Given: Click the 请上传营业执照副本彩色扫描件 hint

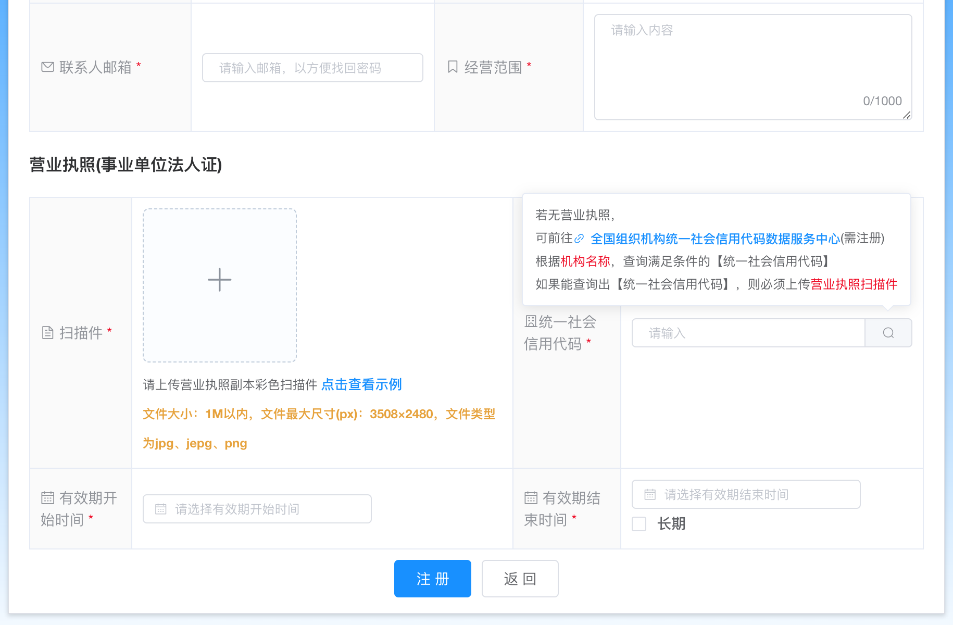Looking at the screenshot, I should coord(230,384).
